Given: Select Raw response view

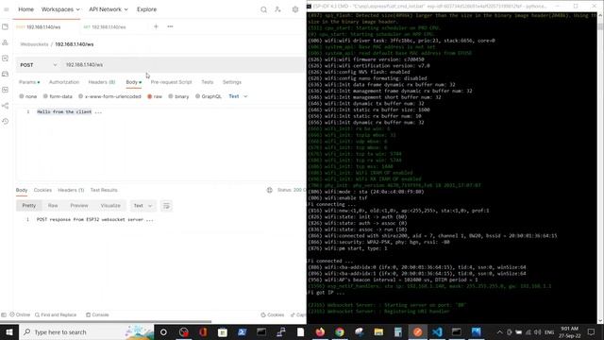Looking at the screenshot, I should (x=53, y=206).
